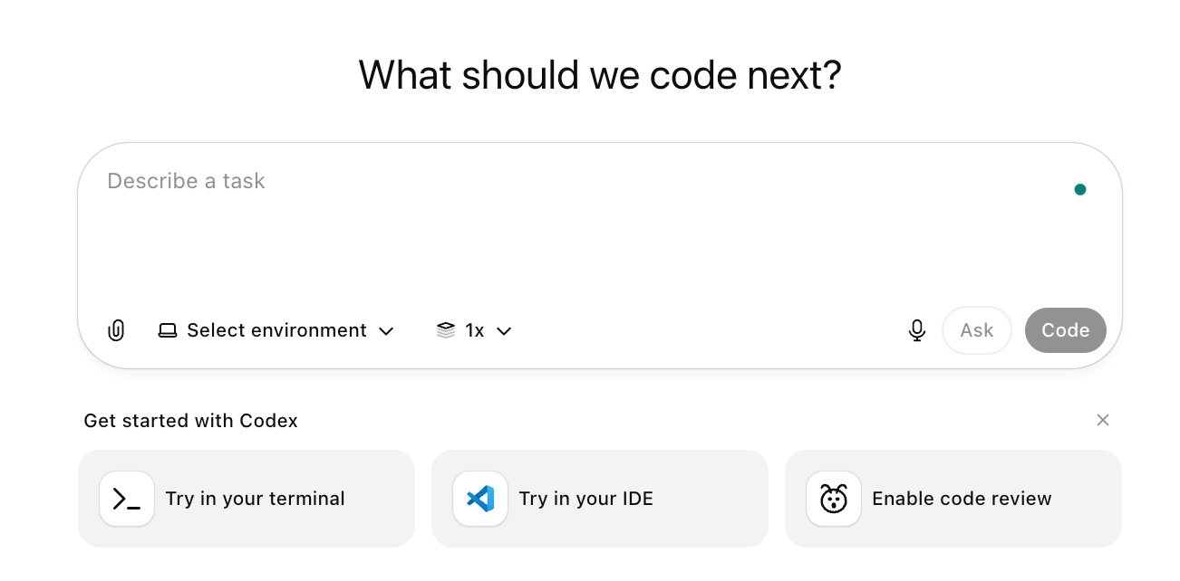Click the Get started with Codex heading
Screen dimensions: 1180x581
190,421
